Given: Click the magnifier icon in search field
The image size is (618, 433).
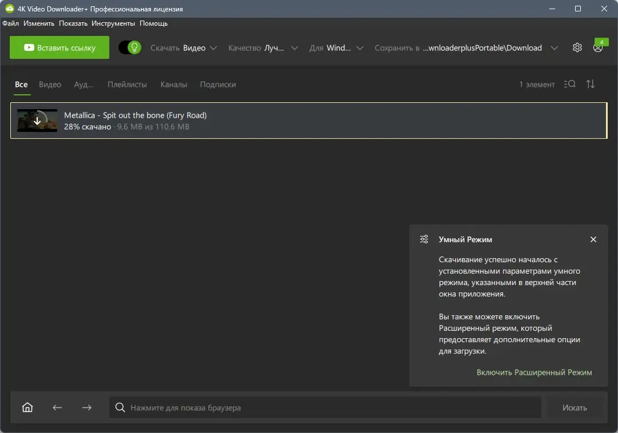Looking at the screenshot, I should (120, 407).
